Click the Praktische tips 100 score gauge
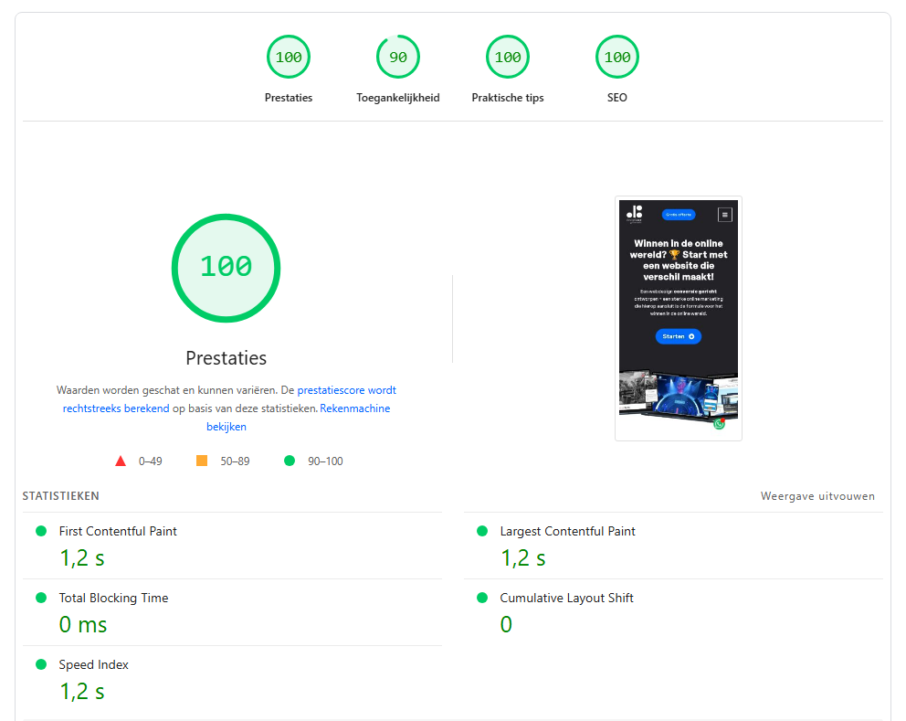Image resolution: width=906 pixels, height=721 pixels. pyautogui.click(x=508, y=57)
